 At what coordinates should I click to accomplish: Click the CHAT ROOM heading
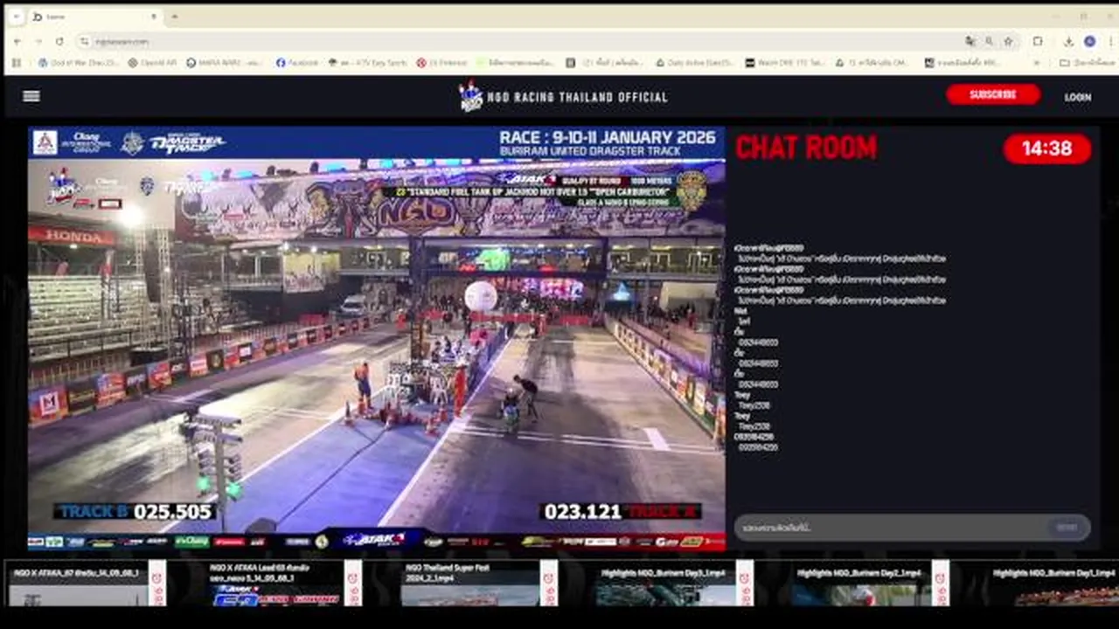click(x=806, y=148)
